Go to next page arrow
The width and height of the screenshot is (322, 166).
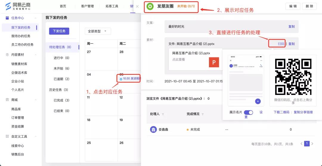[x=312, y=144]
